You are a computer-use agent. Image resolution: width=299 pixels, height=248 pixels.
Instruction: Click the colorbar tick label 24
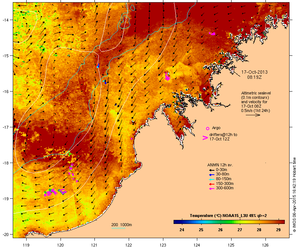[182, 230]
